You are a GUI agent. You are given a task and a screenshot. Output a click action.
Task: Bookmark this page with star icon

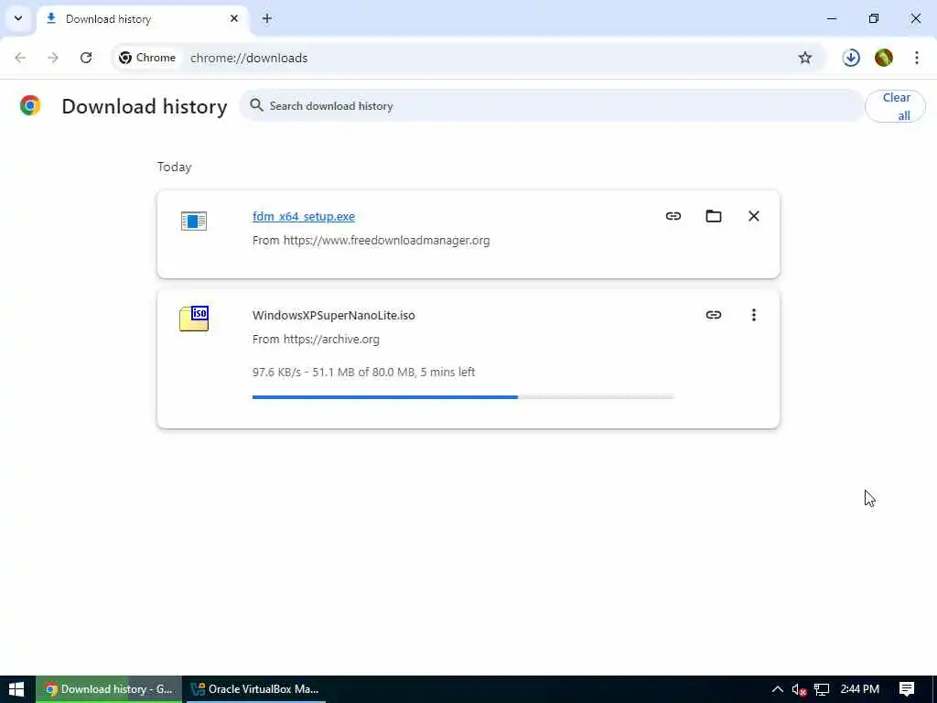coord(805,58)
